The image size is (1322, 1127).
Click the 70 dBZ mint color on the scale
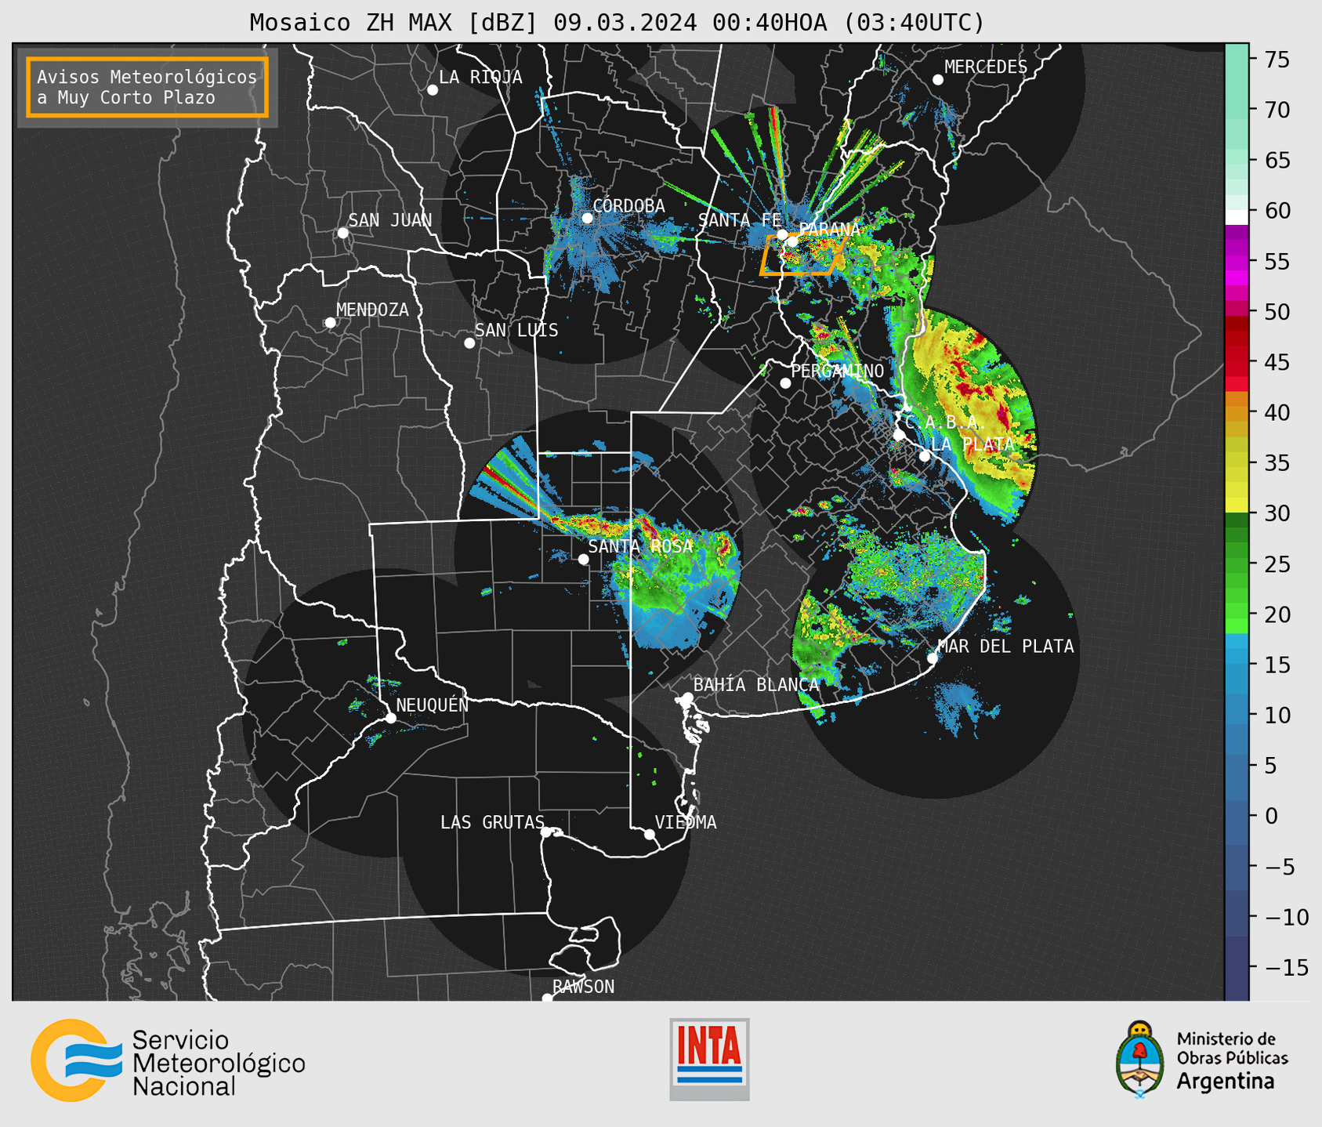pos(1237,110)
